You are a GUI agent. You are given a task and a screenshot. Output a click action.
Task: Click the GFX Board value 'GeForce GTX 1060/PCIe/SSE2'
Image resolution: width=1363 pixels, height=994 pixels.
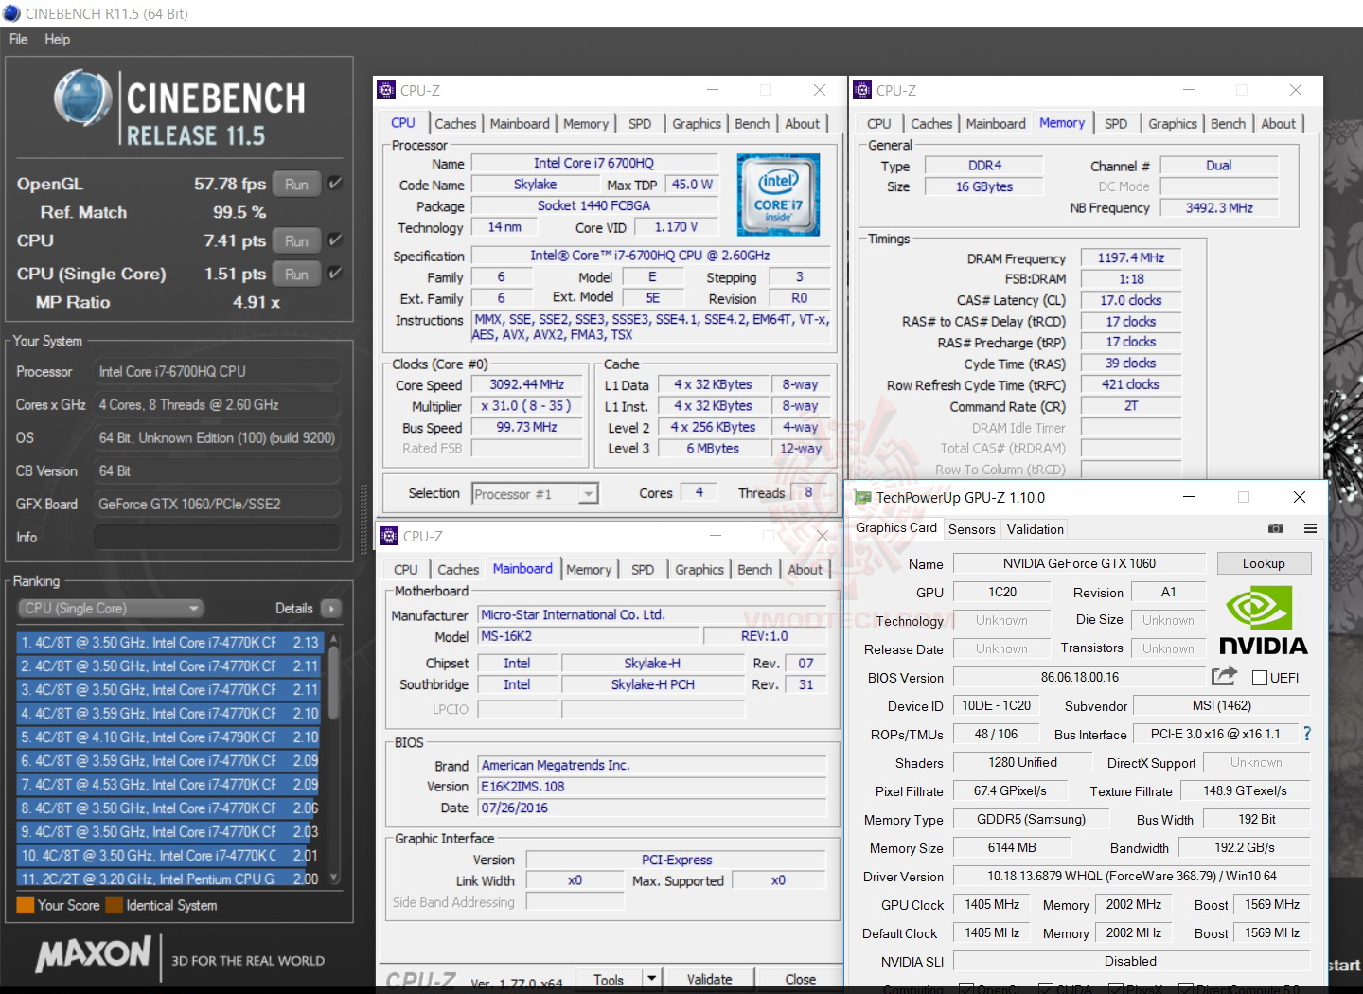pos(217,504)
